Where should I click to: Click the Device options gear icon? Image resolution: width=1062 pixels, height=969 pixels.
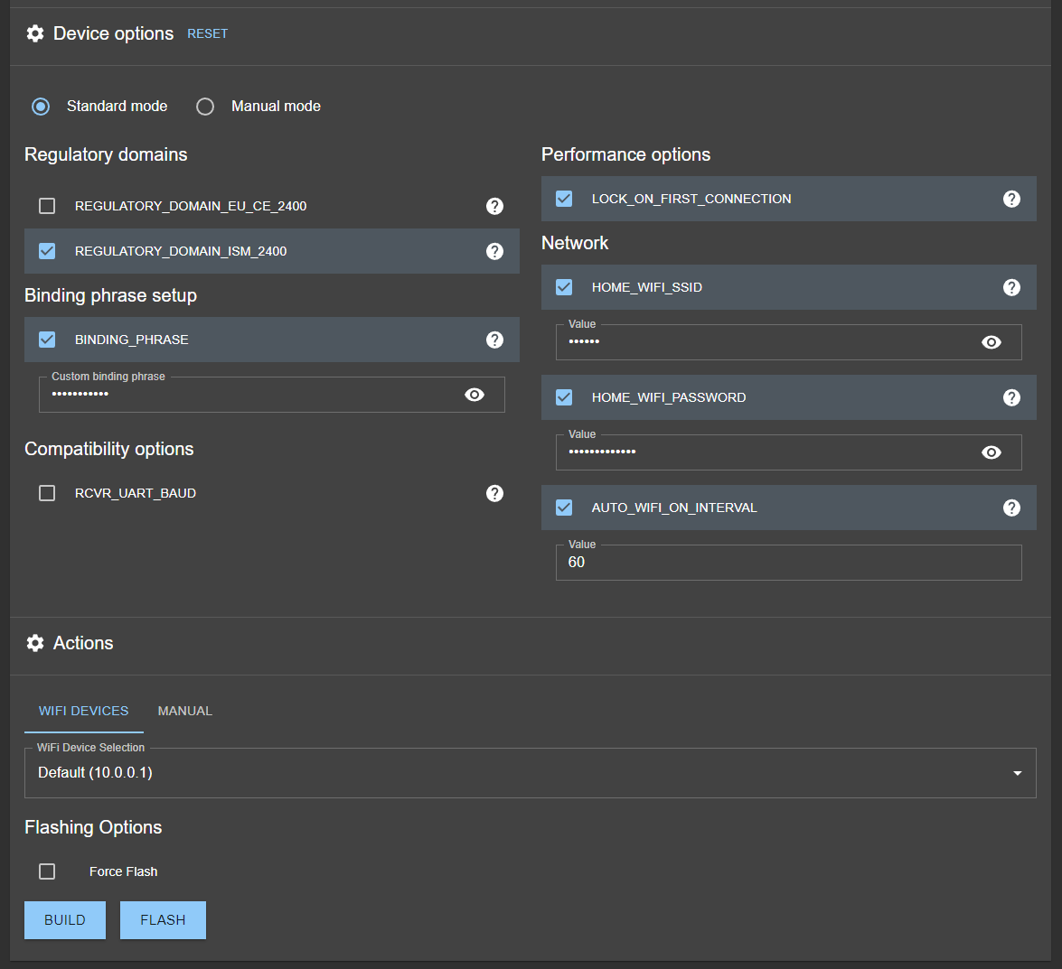[x=35, y=33]
